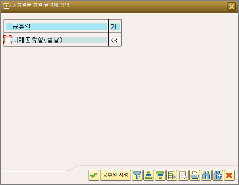Screen dimensions: 239x185
Task: Cancel with the red X button
Action: point(229,175)
